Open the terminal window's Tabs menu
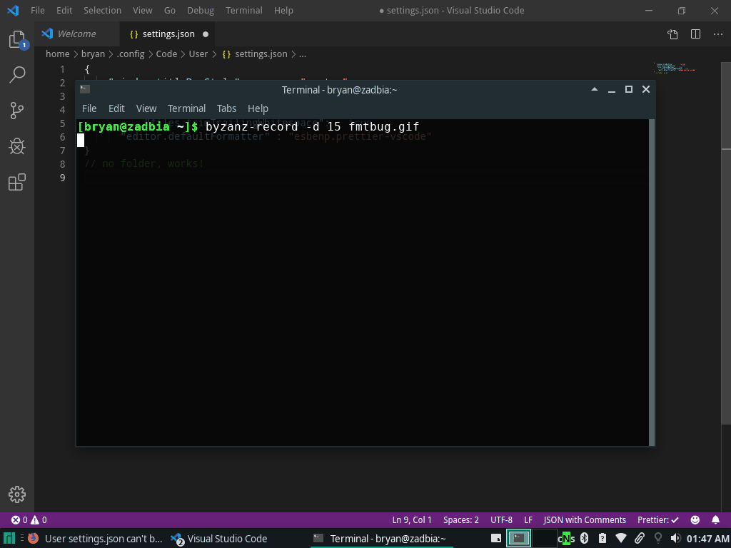 tap(226, 108)
